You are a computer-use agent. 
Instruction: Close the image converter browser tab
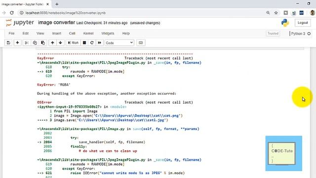coord(47,4)
